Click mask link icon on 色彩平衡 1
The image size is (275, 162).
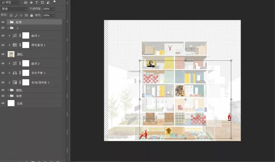[x=20, y=73]
